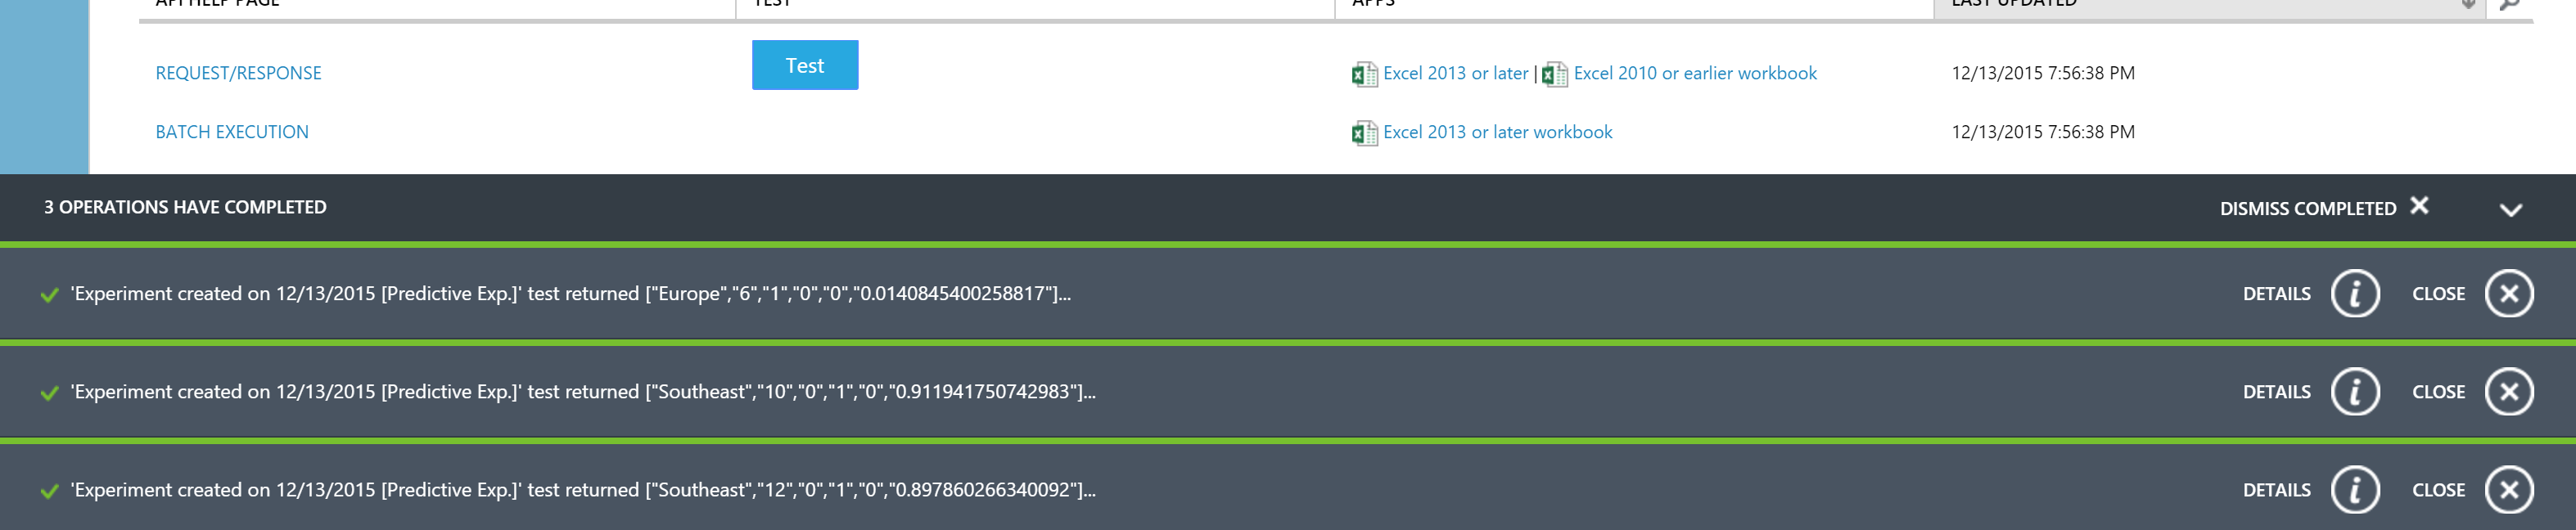The image size is (2576, 530).
Task: Open details info icon for Europe test result
Action: (x=2355, y=294)
